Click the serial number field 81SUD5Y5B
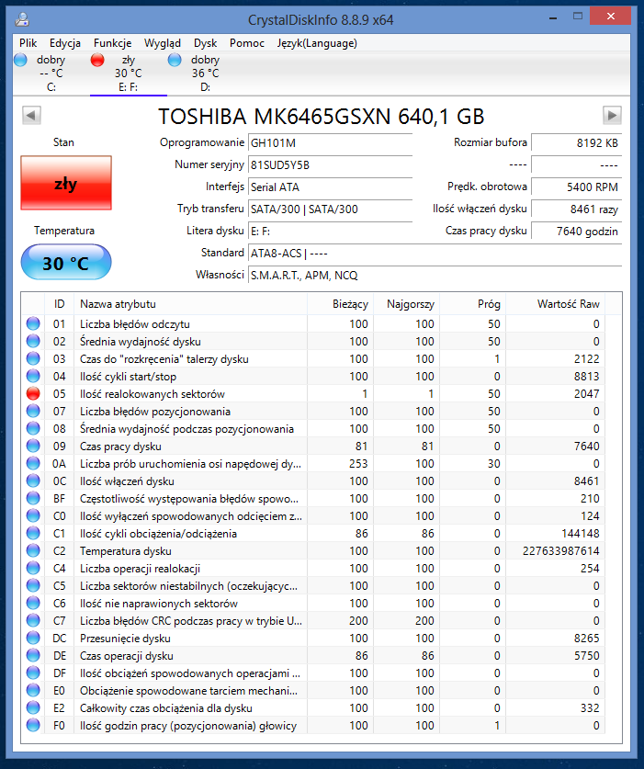644x769 pixels. coord(330,165)
